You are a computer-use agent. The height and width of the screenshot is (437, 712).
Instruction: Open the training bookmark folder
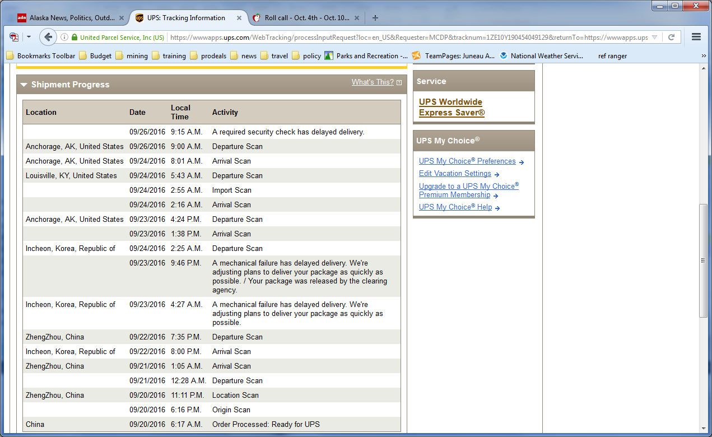pos(169,56)
